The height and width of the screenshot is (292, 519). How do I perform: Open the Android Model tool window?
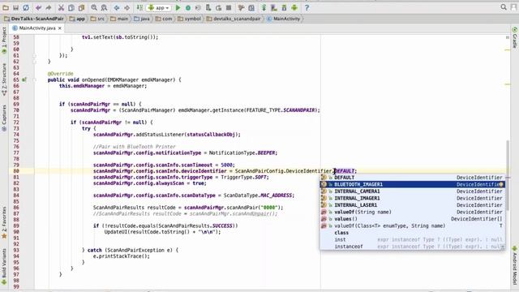click(515, 265)
